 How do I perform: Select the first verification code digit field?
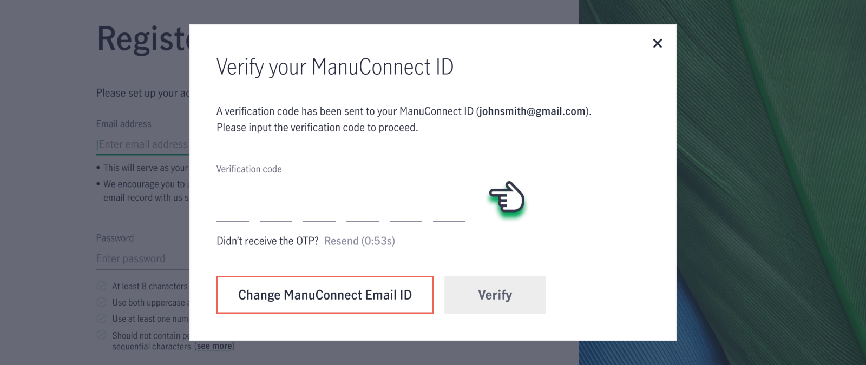point(233,208)
